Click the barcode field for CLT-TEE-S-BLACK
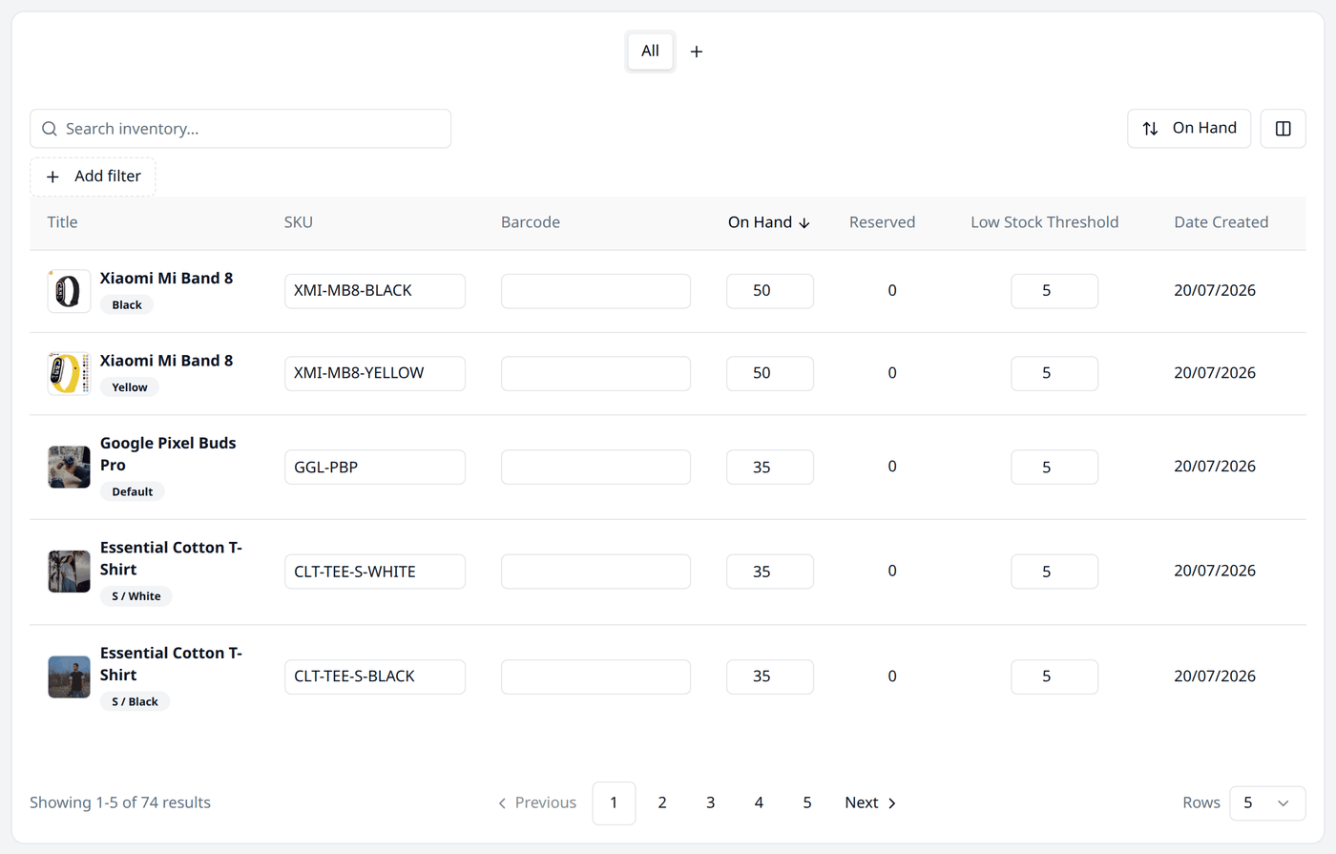1336x854 pixels. (x=595, y=677)
